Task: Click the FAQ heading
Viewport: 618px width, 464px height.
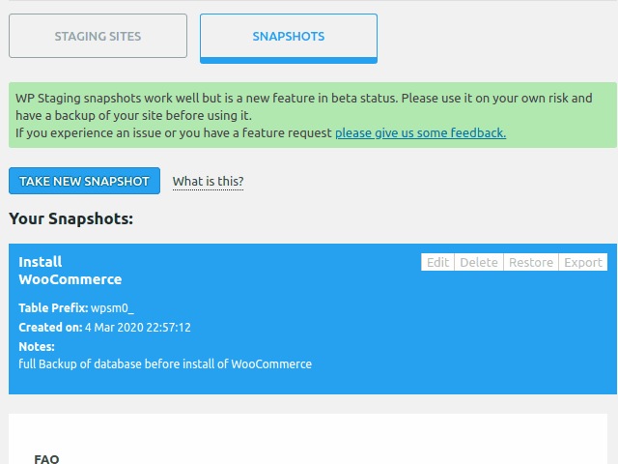Action: point(46,459)
